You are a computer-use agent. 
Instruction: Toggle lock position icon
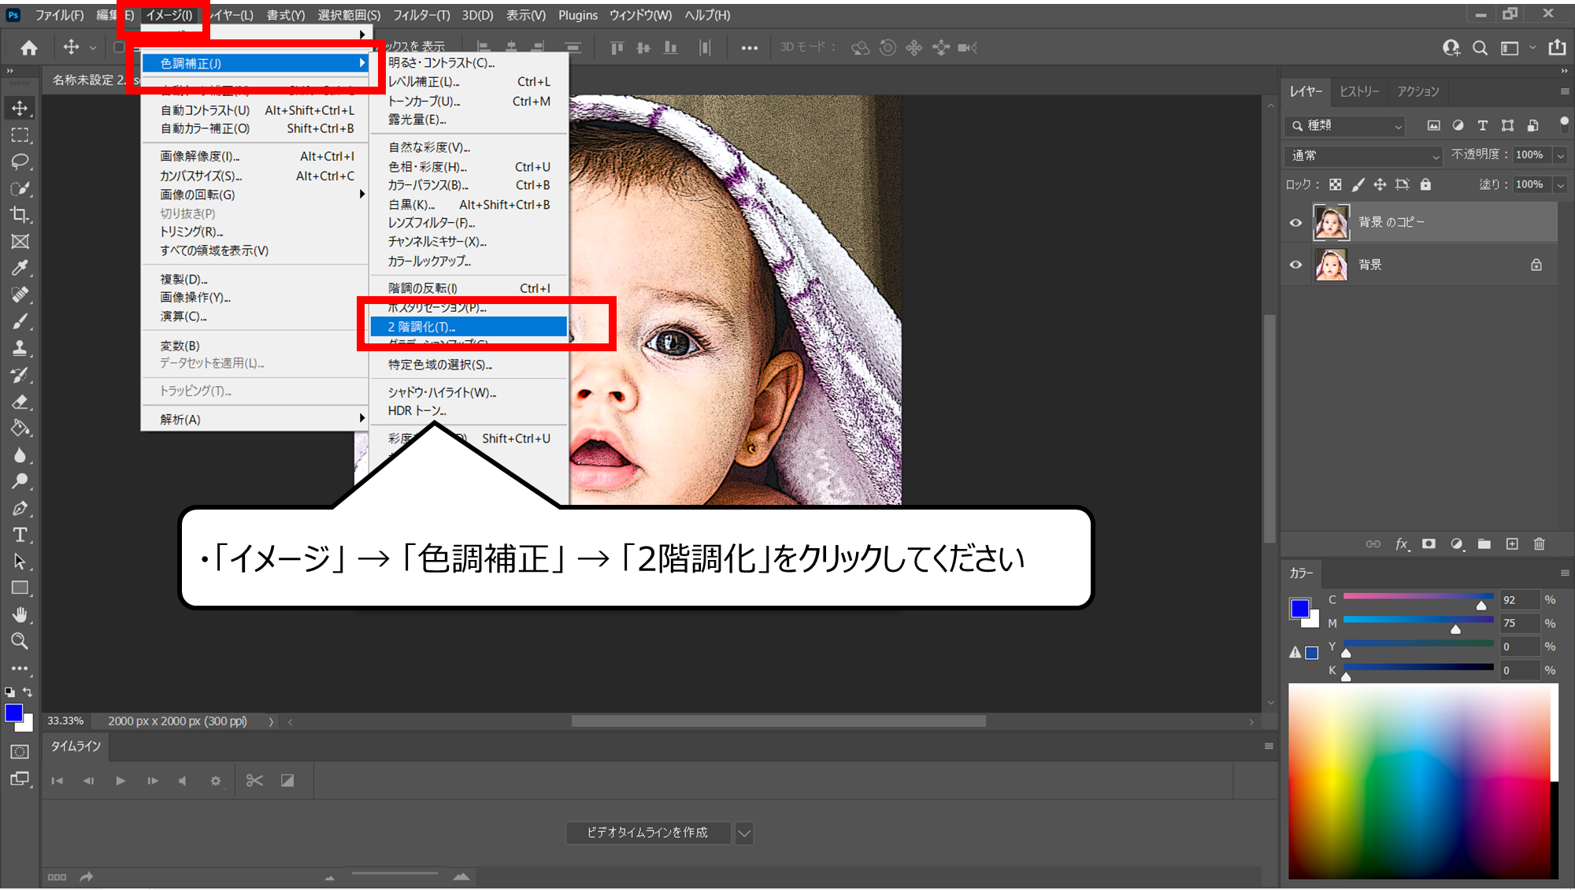click(1380, 184)
